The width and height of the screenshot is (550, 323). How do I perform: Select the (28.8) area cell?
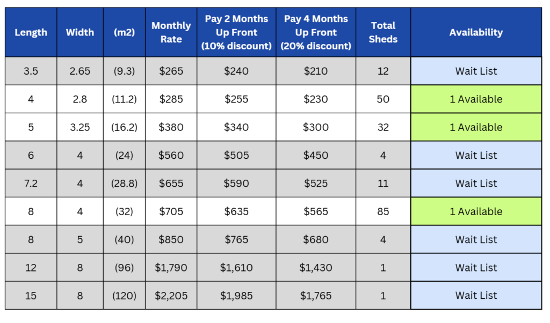tap(124, 183)
